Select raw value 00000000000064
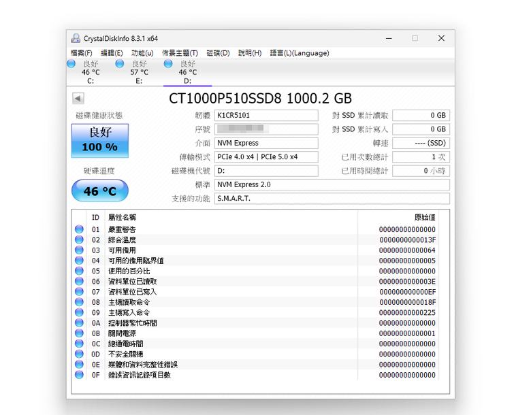 pyautogui.click(x=407, y=250)
